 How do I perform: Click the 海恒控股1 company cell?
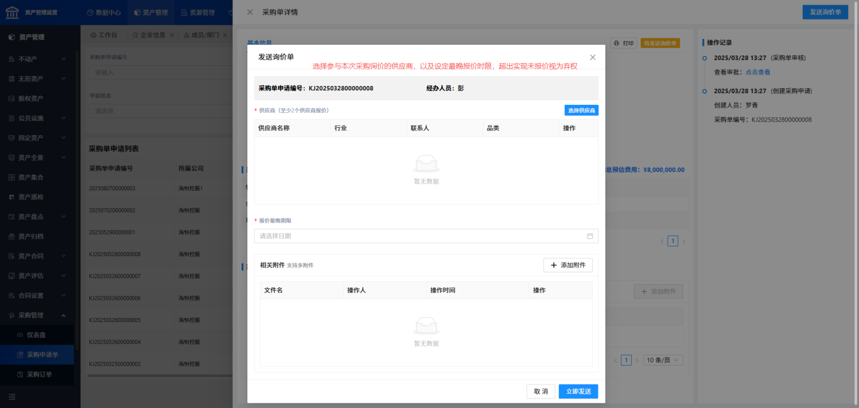(191, 189)
